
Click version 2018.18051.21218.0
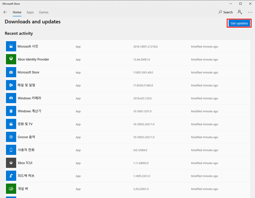click(x=145, y=47)
